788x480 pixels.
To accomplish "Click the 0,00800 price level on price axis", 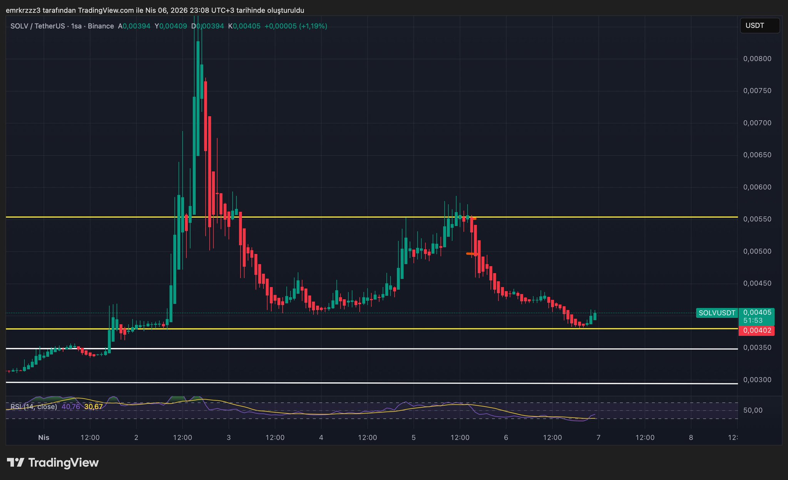I will tap(757, 59).
